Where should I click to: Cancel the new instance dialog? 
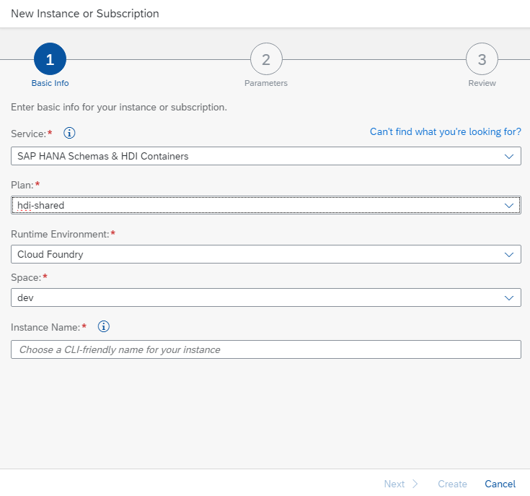click(x=500, y=484)
